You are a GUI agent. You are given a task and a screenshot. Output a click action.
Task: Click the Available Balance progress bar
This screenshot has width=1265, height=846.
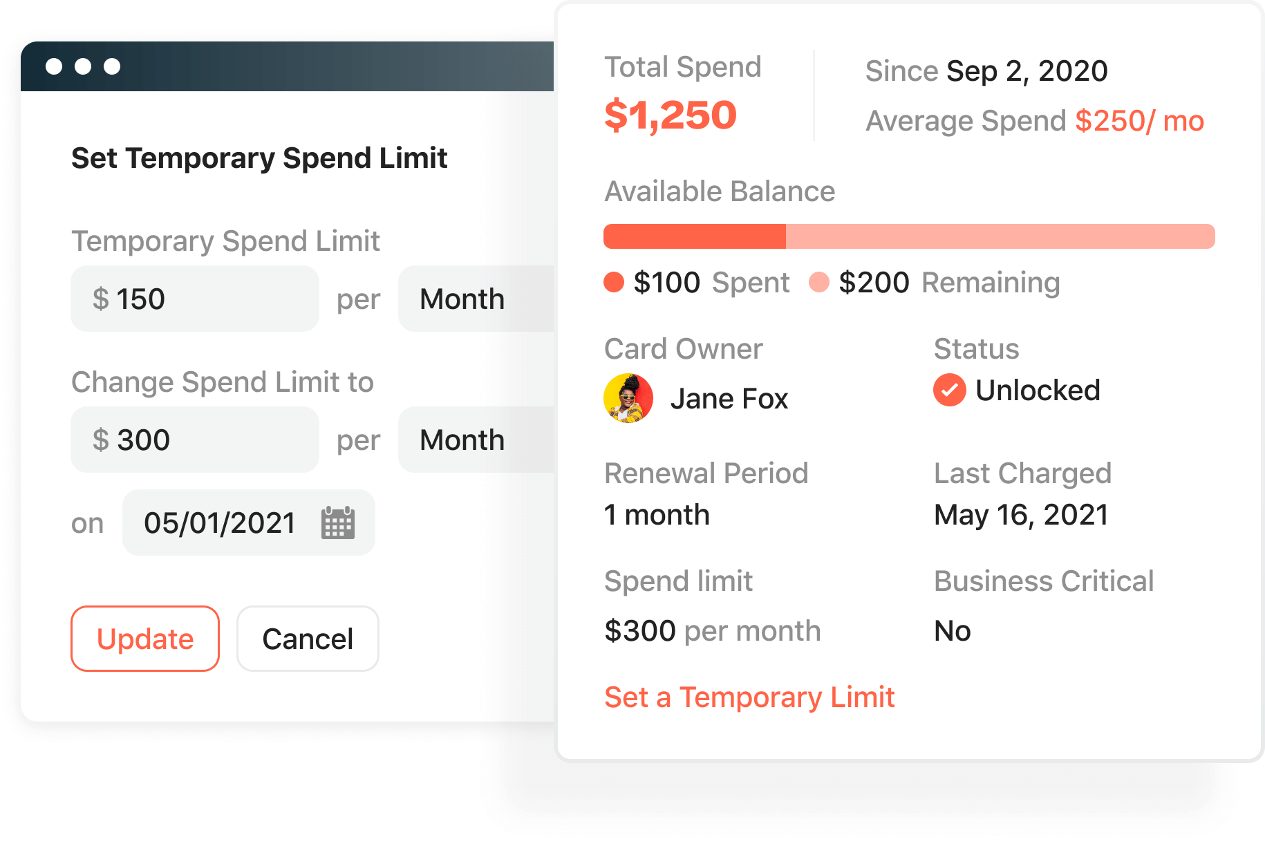tap(909, 236)
